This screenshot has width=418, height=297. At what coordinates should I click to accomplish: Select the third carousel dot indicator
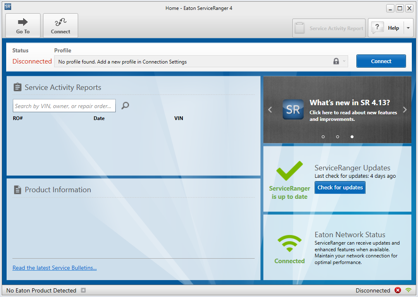(x=352, y=137)
